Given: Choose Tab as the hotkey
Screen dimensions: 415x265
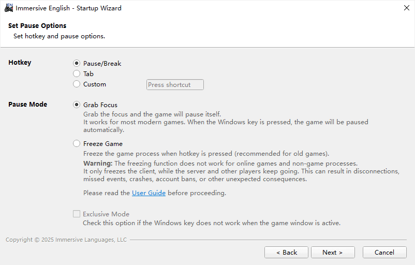Looking at the screenshot, I should pos(77,74).
